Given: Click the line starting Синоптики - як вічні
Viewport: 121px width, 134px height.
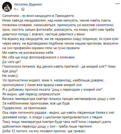Looking at the screenshot, I should point(39,16).
